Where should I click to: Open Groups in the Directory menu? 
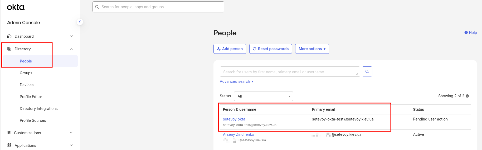pos(26,73)
